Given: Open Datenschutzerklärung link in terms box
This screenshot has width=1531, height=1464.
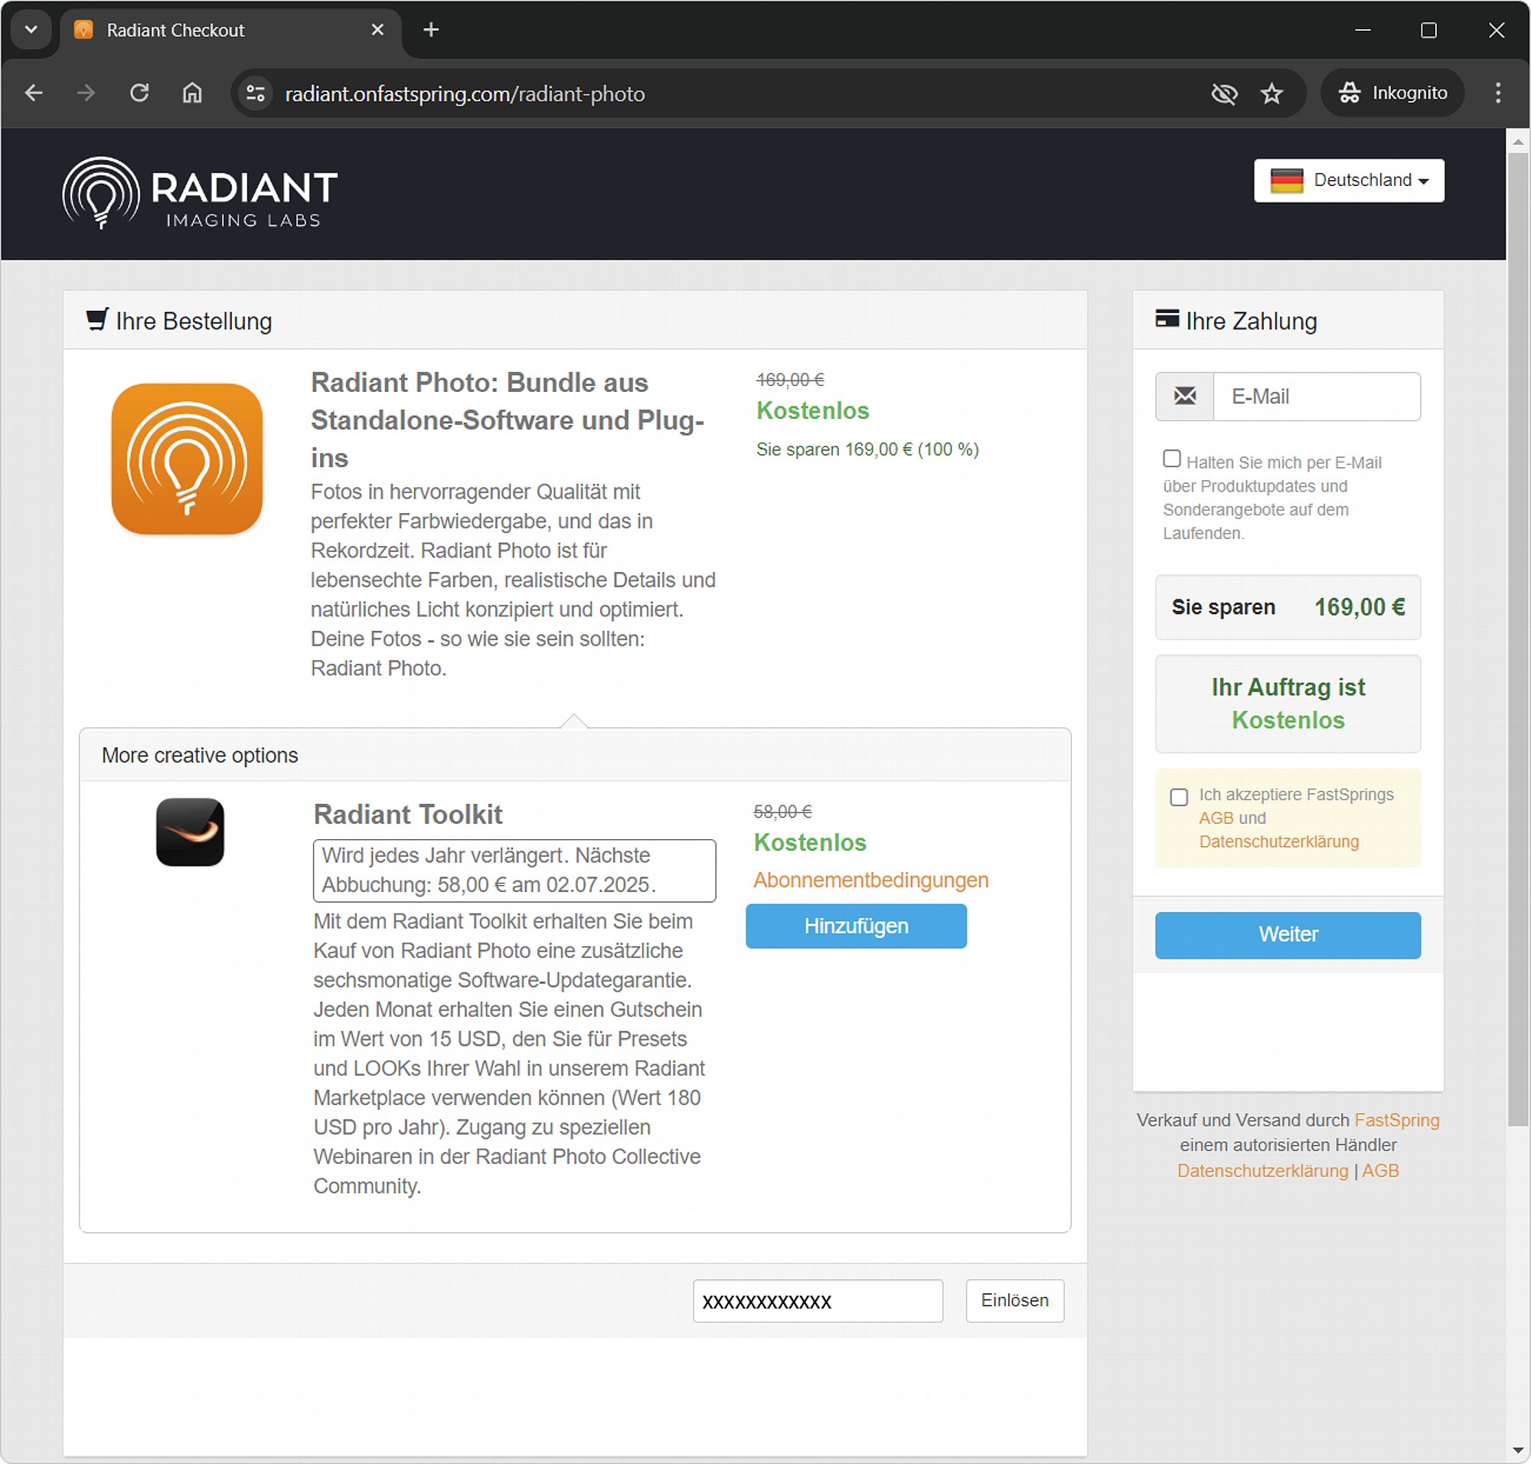Looking at the screenshot, I should pyautogui.click(x=1279, y=841).
